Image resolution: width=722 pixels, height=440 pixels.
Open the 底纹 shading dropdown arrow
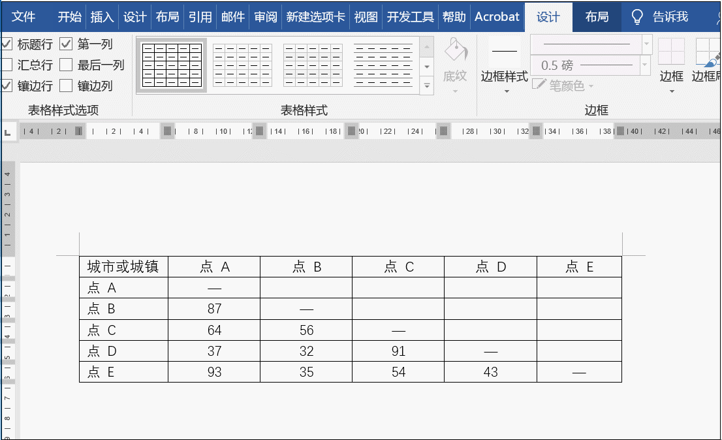(x=456, y=91)
